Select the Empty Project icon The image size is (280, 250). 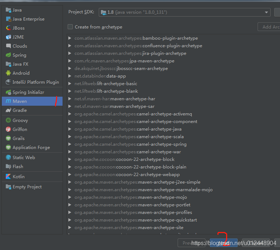(8, 187)
